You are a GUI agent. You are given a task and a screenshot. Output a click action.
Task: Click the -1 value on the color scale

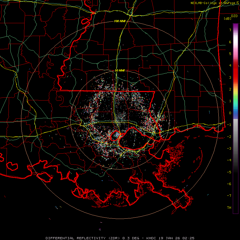pyautogui.click(x=229, y=125)
